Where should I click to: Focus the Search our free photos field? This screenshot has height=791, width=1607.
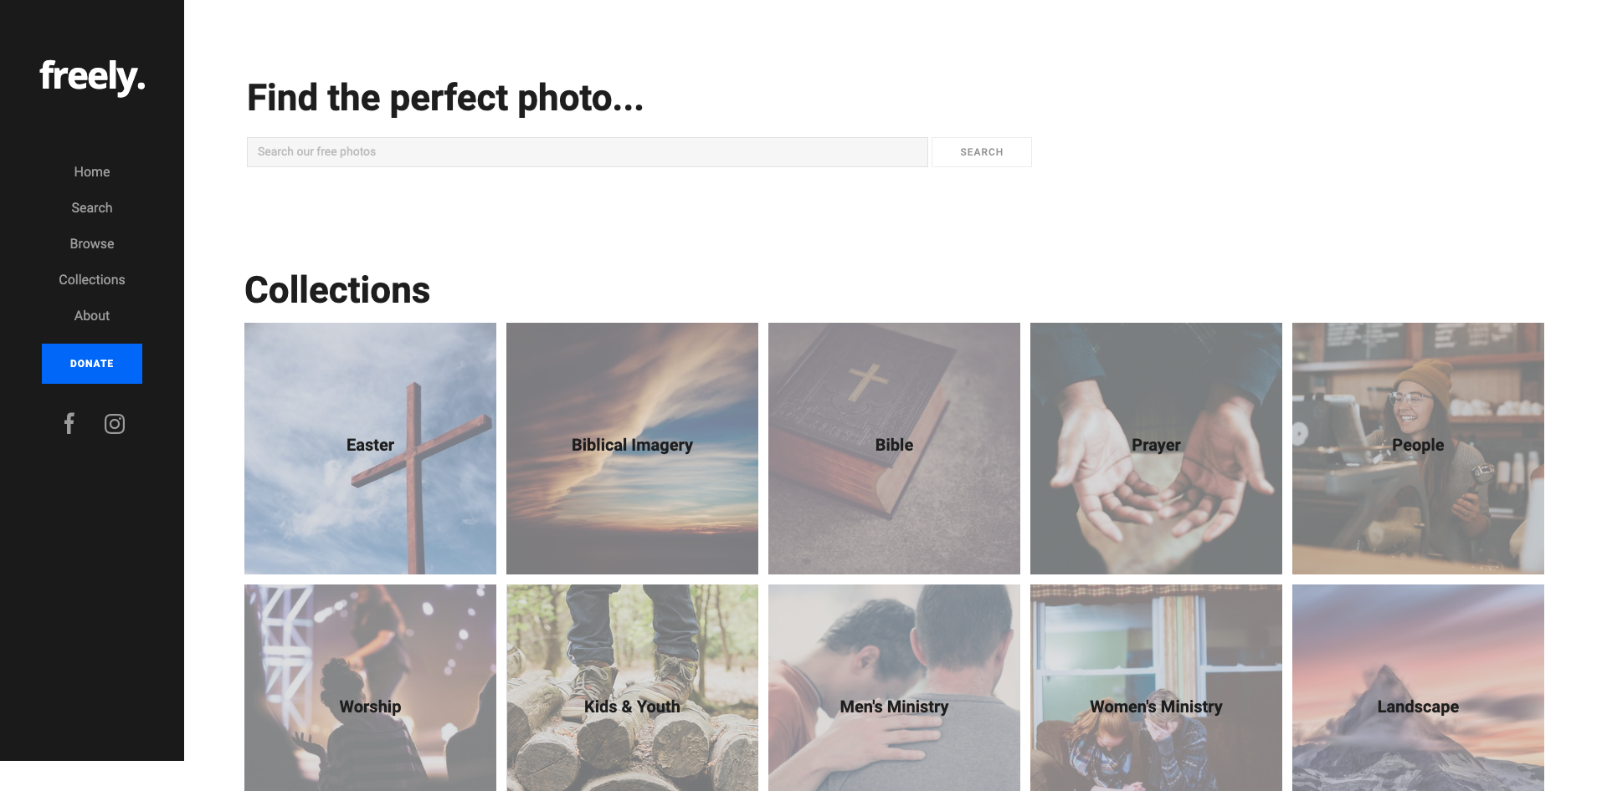[x=588, y=152]
